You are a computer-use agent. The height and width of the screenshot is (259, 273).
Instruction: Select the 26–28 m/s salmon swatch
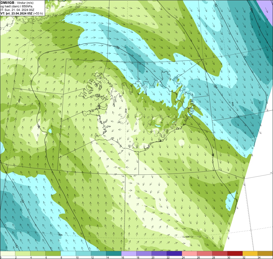[204, 253]
